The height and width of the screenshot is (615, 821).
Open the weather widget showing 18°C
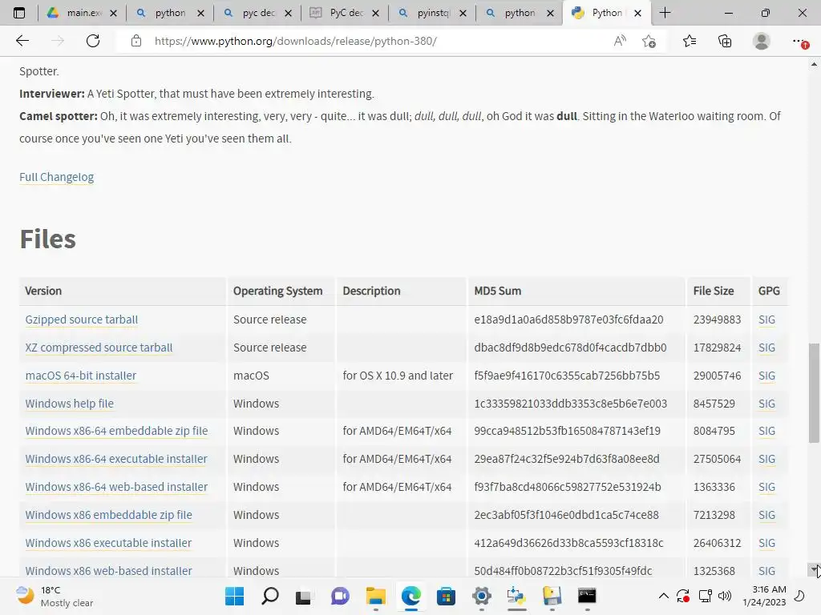[55, 596]
